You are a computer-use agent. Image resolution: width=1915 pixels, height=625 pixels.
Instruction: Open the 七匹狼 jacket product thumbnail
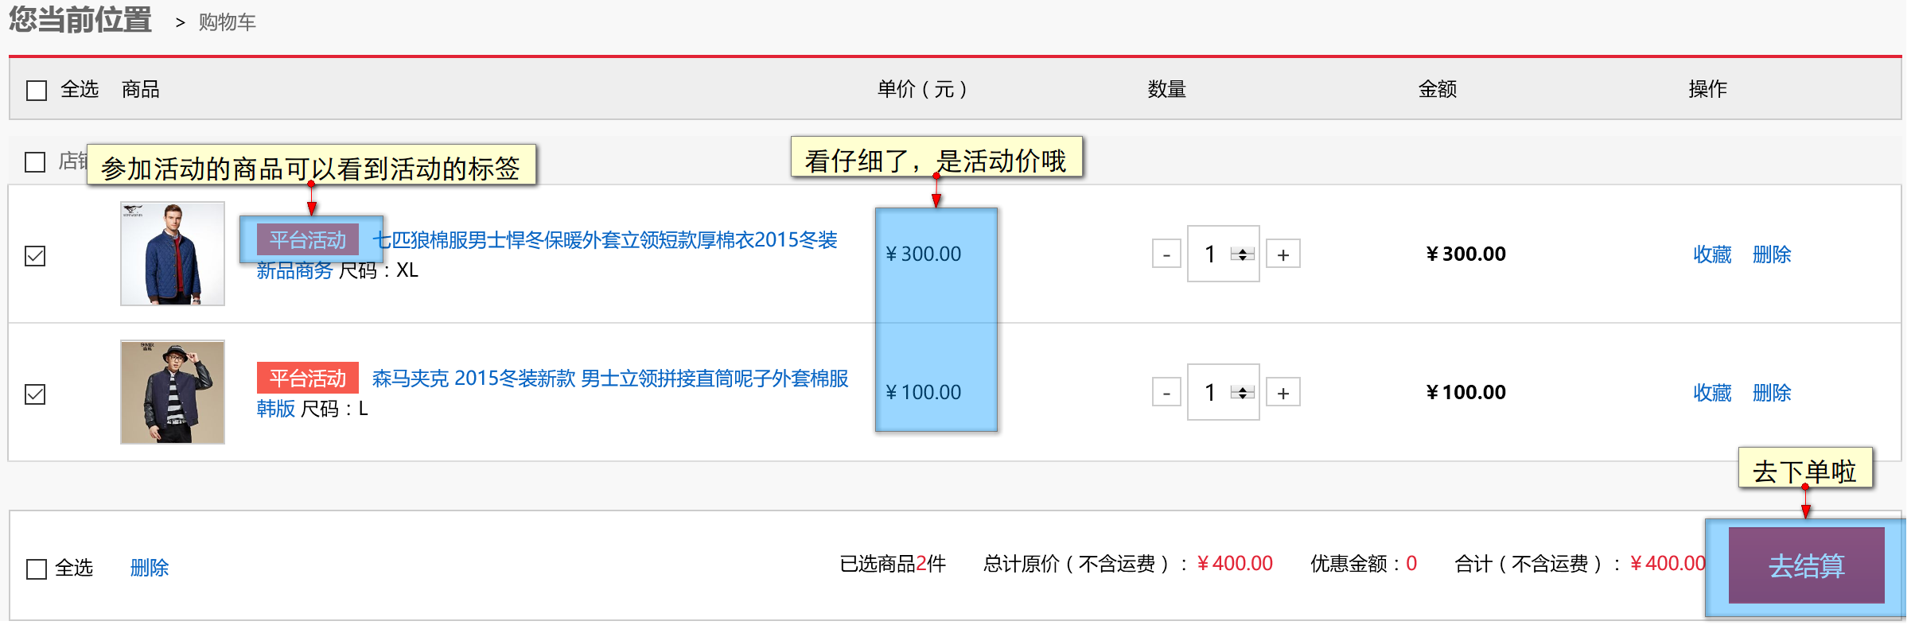pos(173,254)
